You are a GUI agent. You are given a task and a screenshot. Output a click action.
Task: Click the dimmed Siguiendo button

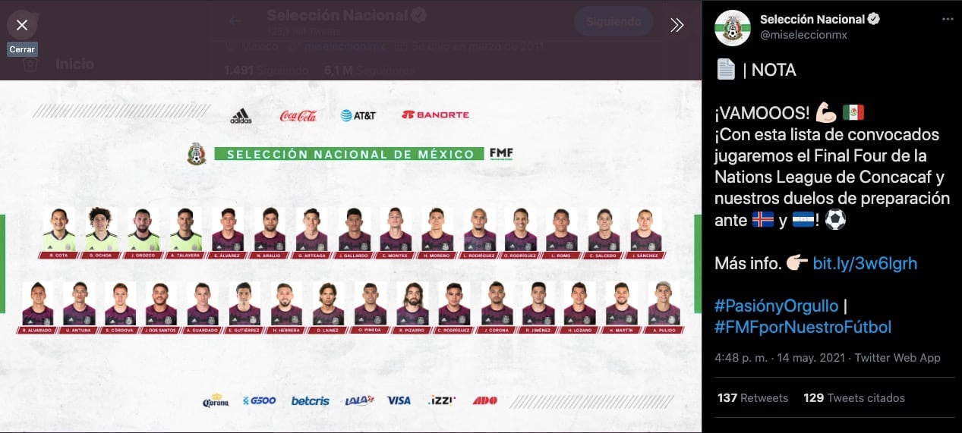pos(613,22)
